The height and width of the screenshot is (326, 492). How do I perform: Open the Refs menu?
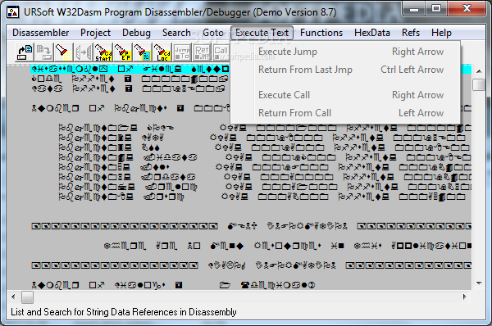(x=411, y=33)
